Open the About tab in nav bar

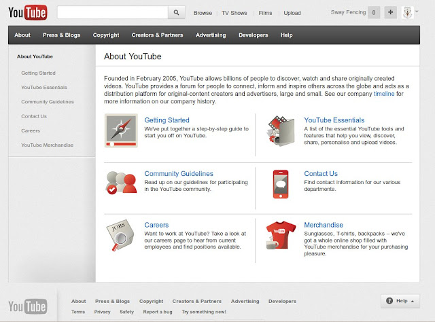pyautogui.click(x=22, y=35)
